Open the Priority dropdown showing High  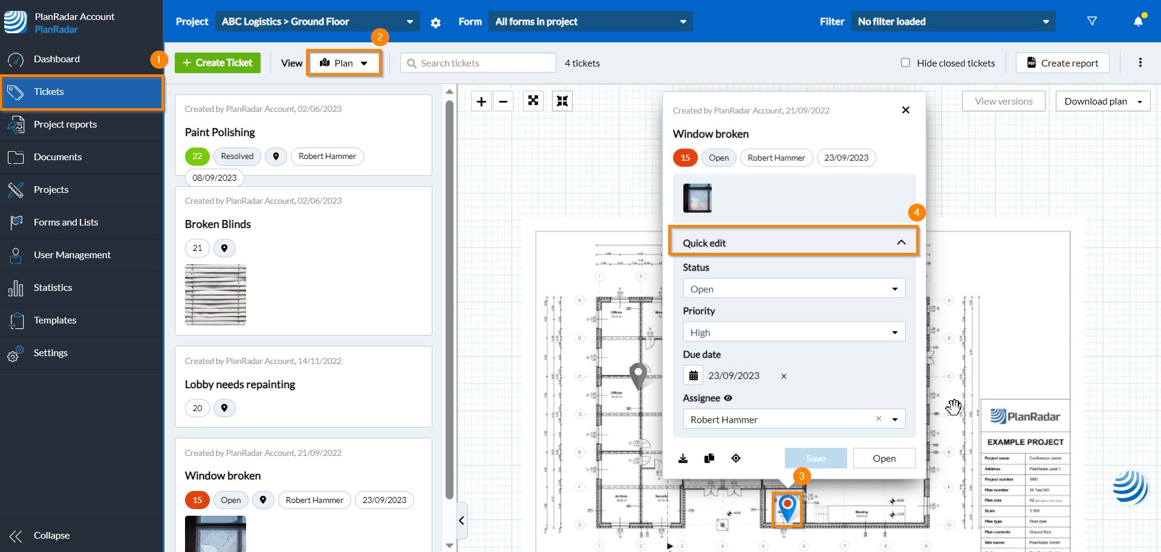pyautogui.click(x=794, y=333)
